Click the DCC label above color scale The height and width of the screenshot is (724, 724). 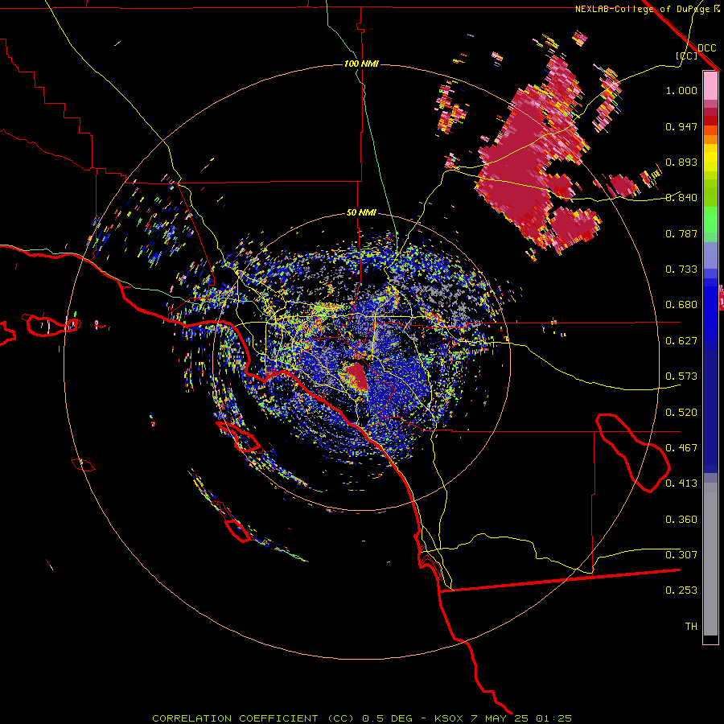click(x=706, y=47)
